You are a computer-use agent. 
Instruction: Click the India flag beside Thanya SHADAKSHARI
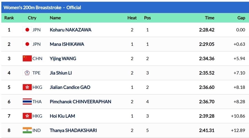point(27,130)
